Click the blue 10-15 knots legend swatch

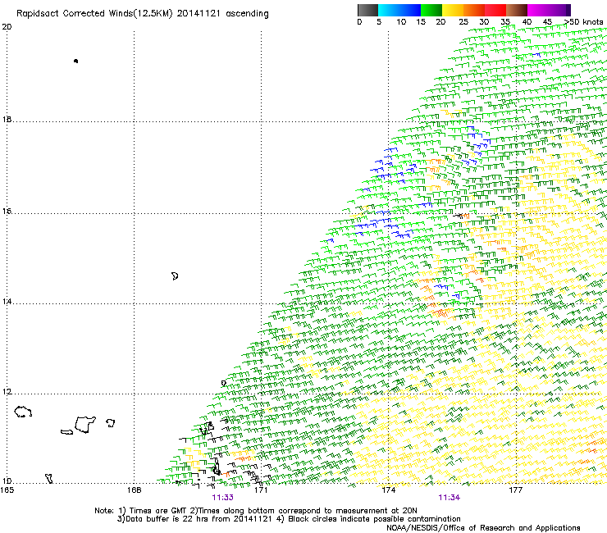[410, 10]
